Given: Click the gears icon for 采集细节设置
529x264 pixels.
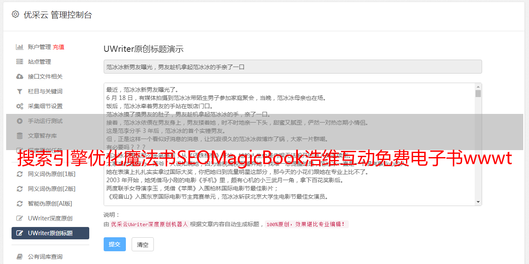Looking at the screenshot, I should pos(19,106).
